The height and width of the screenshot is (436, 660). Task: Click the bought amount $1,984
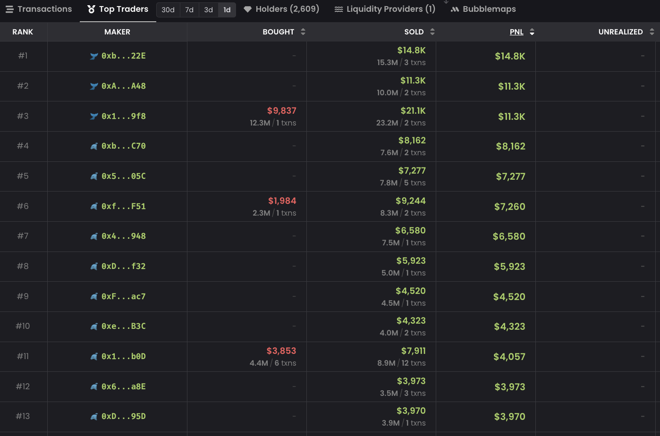coord(282,201)
